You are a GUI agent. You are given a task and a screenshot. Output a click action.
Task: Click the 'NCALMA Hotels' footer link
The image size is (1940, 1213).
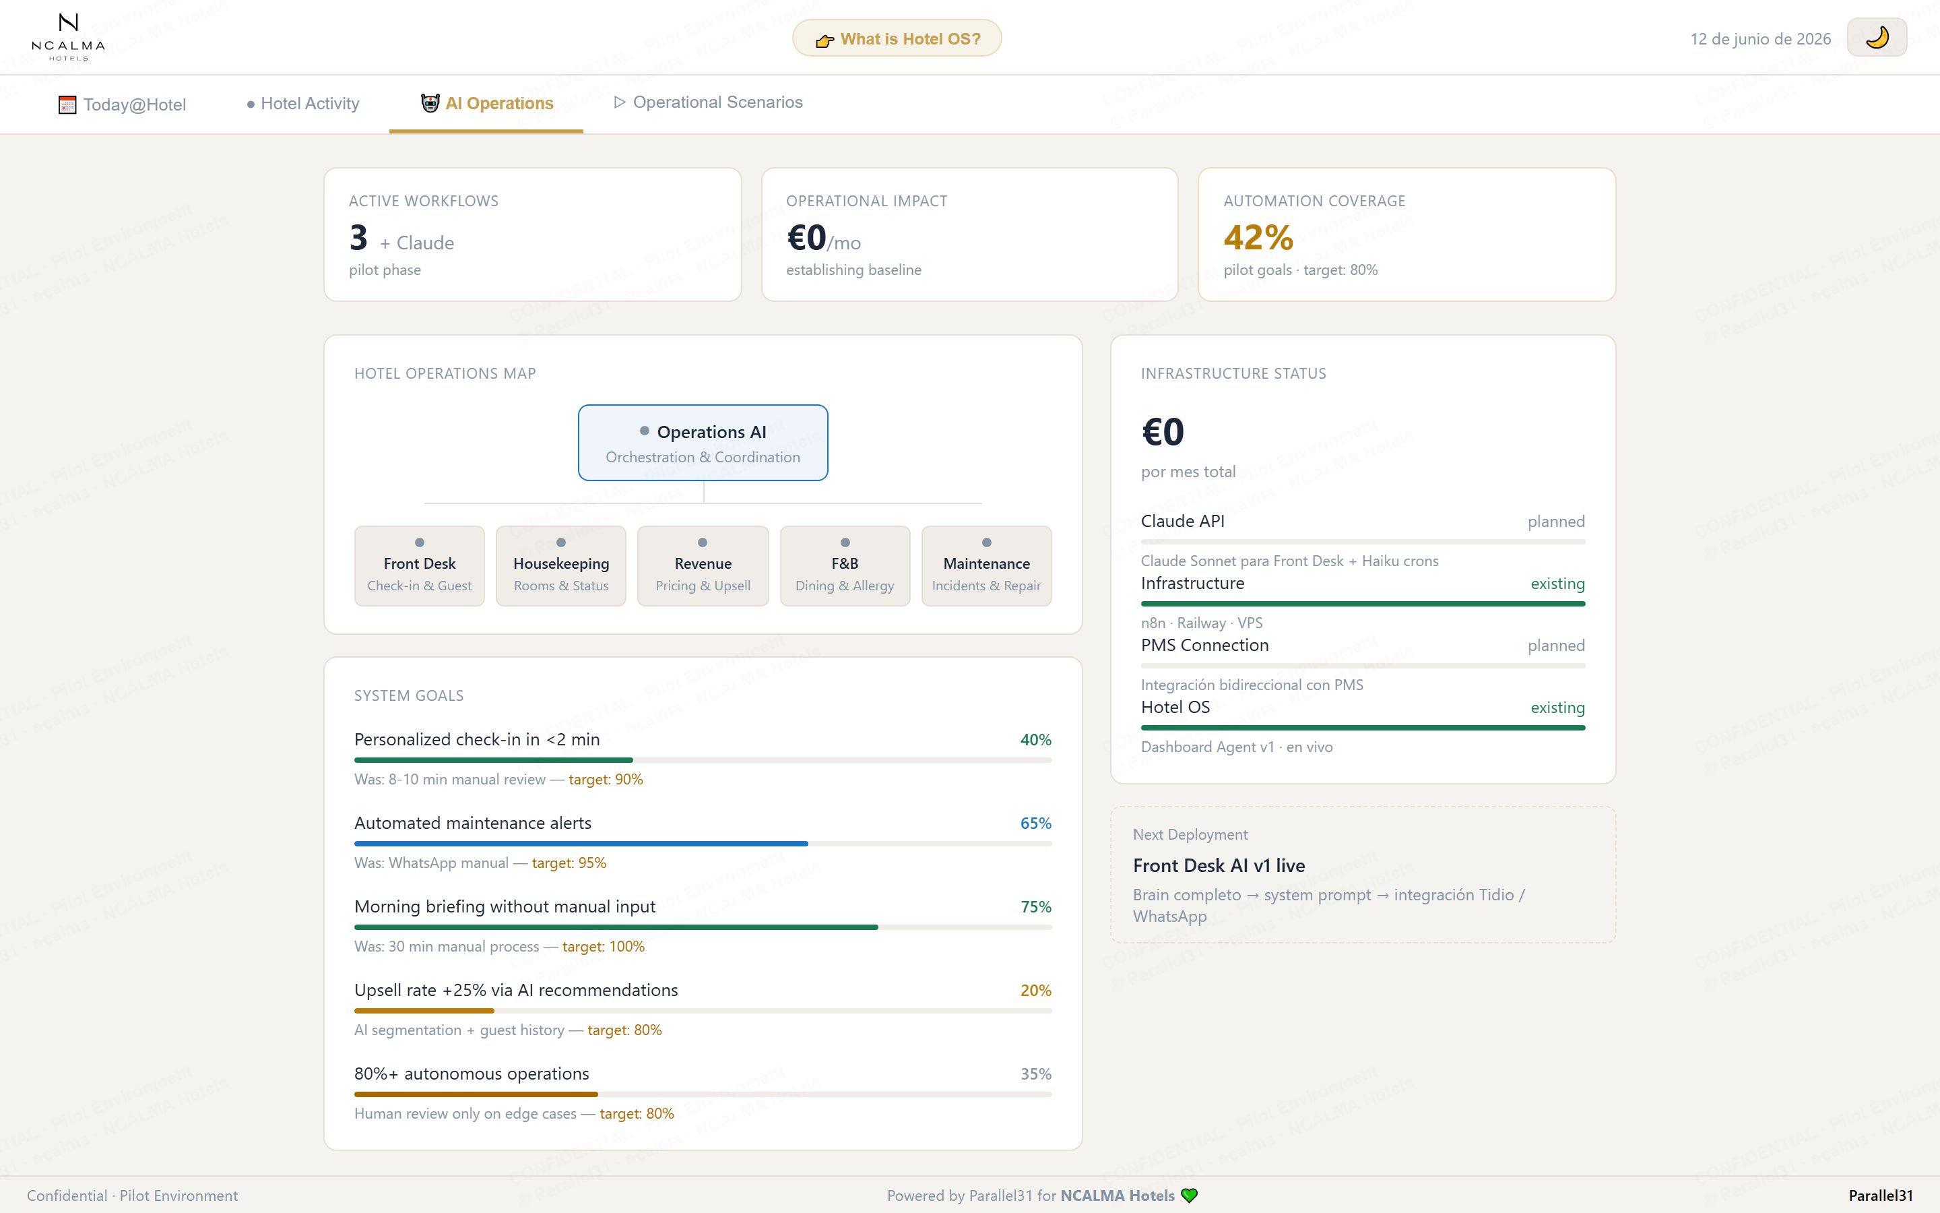click(1118, 1195)
